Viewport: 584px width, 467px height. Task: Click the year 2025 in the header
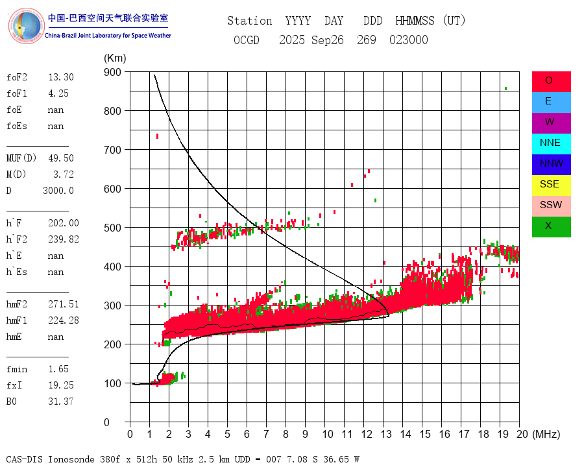click(292, 40)
